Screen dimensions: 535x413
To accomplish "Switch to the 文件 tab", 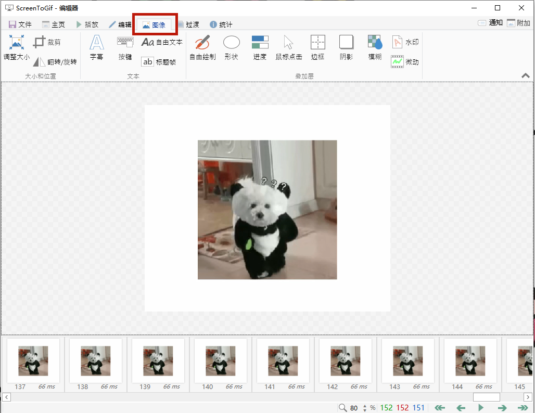I will [20, 24].
